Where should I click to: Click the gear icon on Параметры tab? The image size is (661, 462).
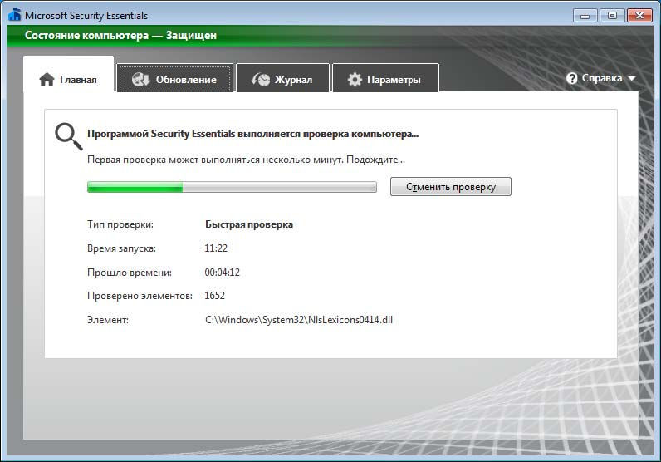[355, 80]
